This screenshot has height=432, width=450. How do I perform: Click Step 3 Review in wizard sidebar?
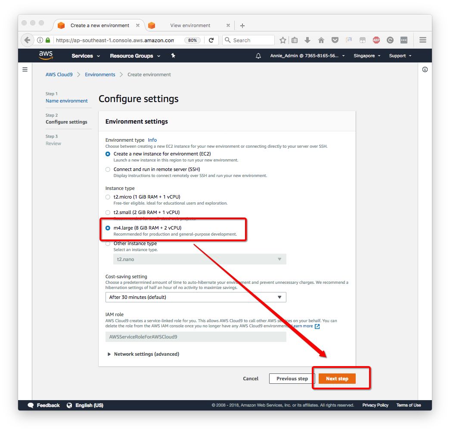(x=53, y=143)
